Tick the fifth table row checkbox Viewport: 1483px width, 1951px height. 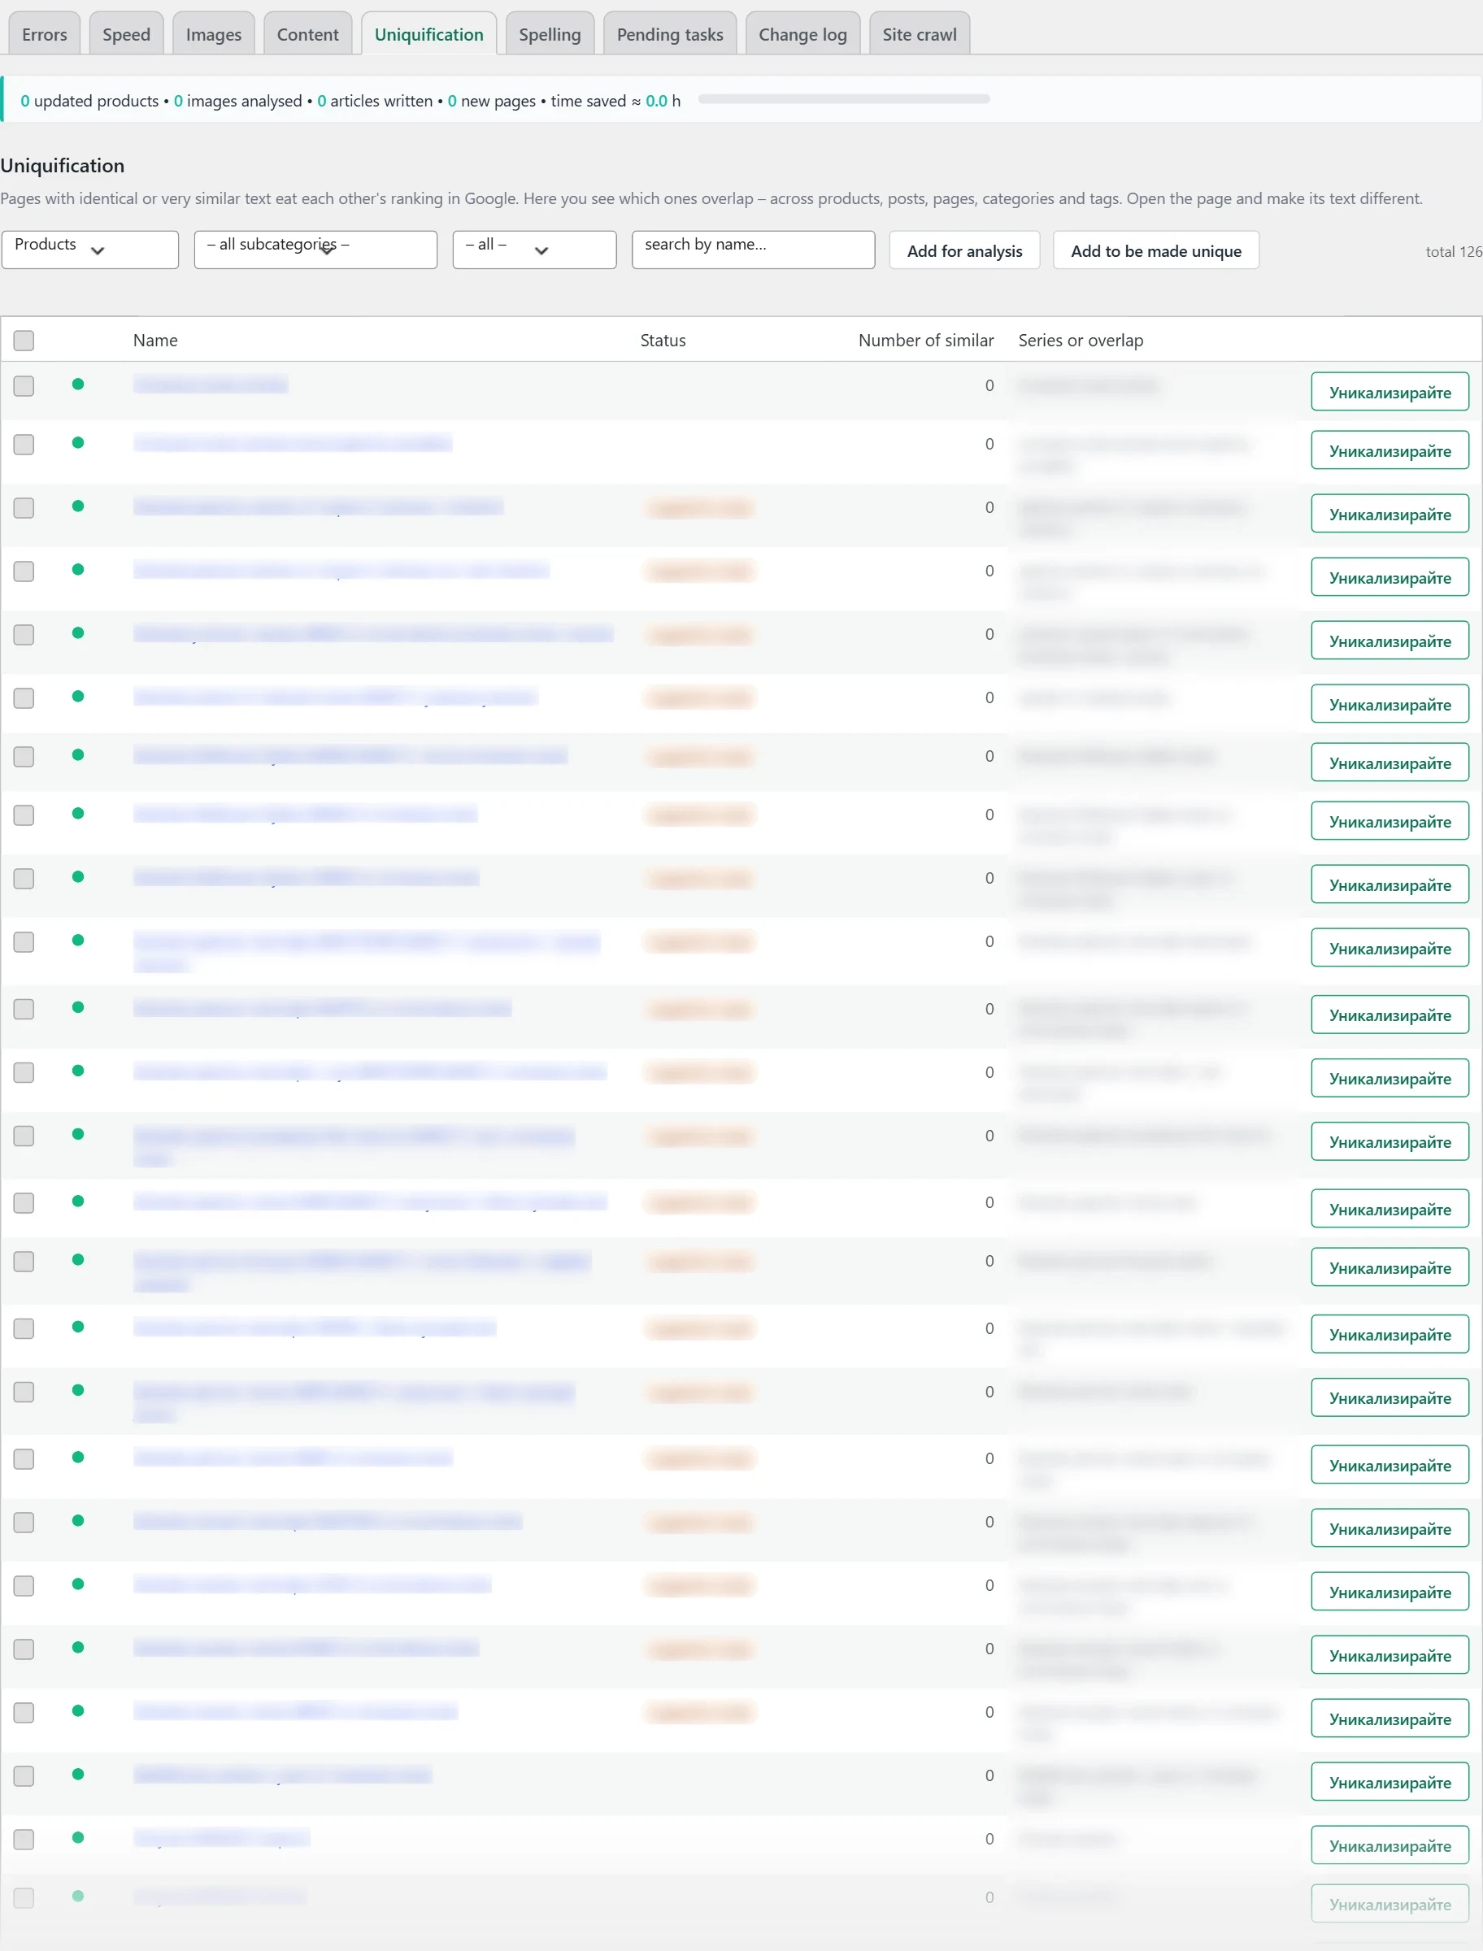[24, 636]
